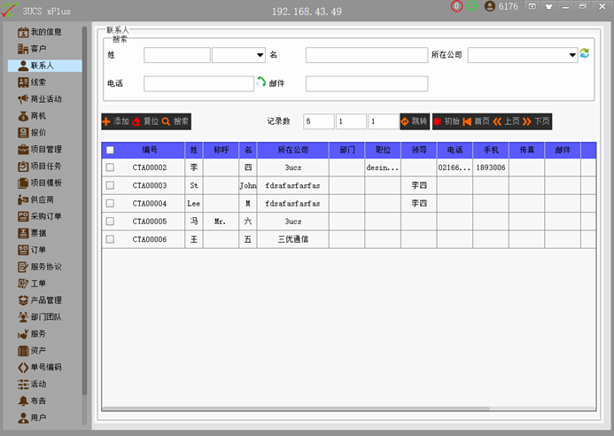Open 工单 in the sidebar
This screenshot has width=614, height=436.
point(32,284)
